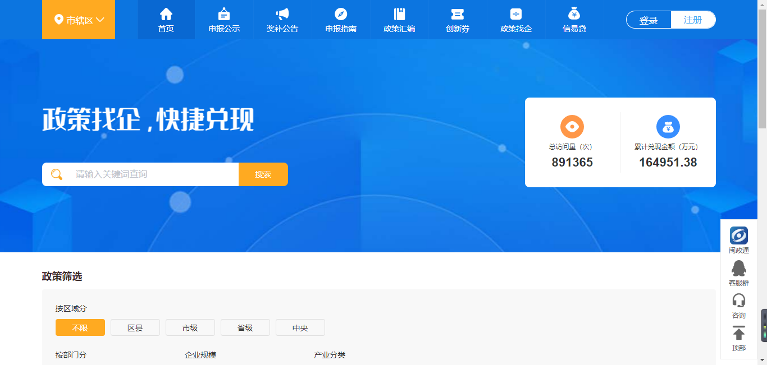Click the scrollbar up arrow
Image resolution: width=767 pixels, height=365 pixels.
762,4
